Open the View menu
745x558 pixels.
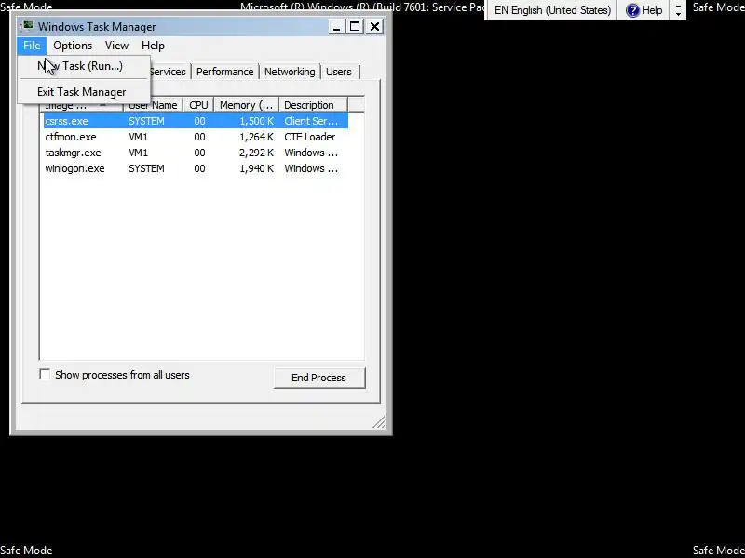[116, 46]
